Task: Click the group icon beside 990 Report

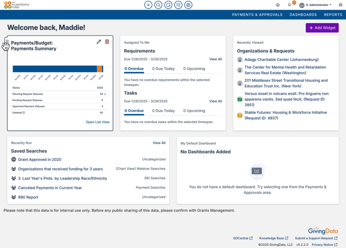Action: coord(13,197)
